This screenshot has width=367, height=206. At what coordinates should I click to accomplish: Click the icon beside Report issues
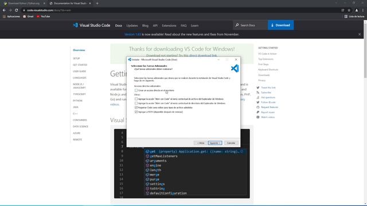258,112
